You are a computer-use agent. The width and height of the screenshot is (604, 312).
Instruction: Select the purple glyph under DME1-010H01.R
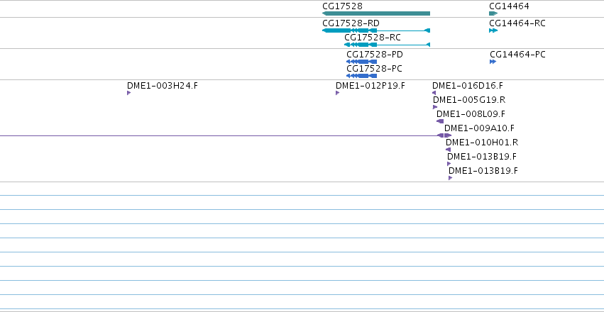click(x=448, y=150)
